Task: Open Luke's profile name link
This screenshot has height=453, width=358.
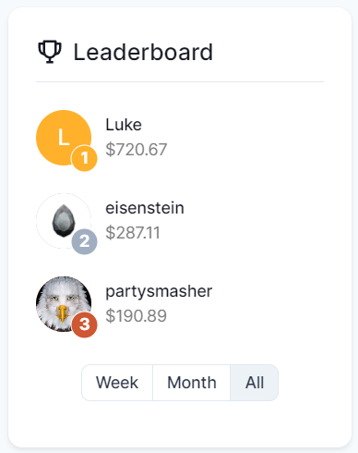Action: coord(124,125)
